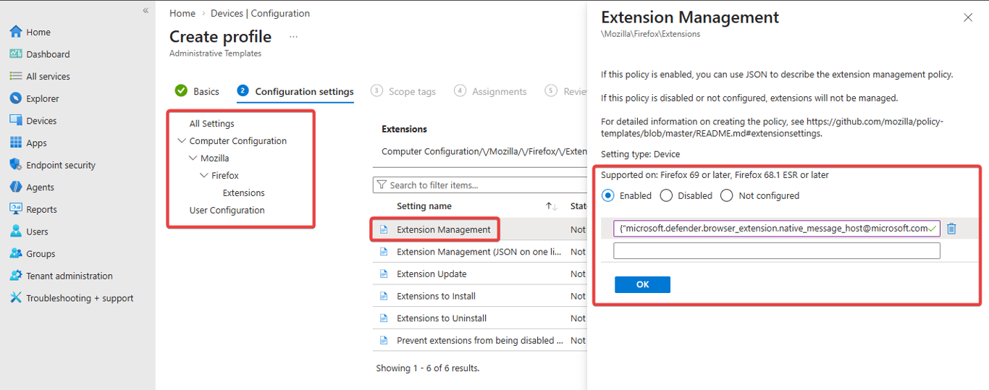Delete the JSON entry with trash icon

point(951,229)
